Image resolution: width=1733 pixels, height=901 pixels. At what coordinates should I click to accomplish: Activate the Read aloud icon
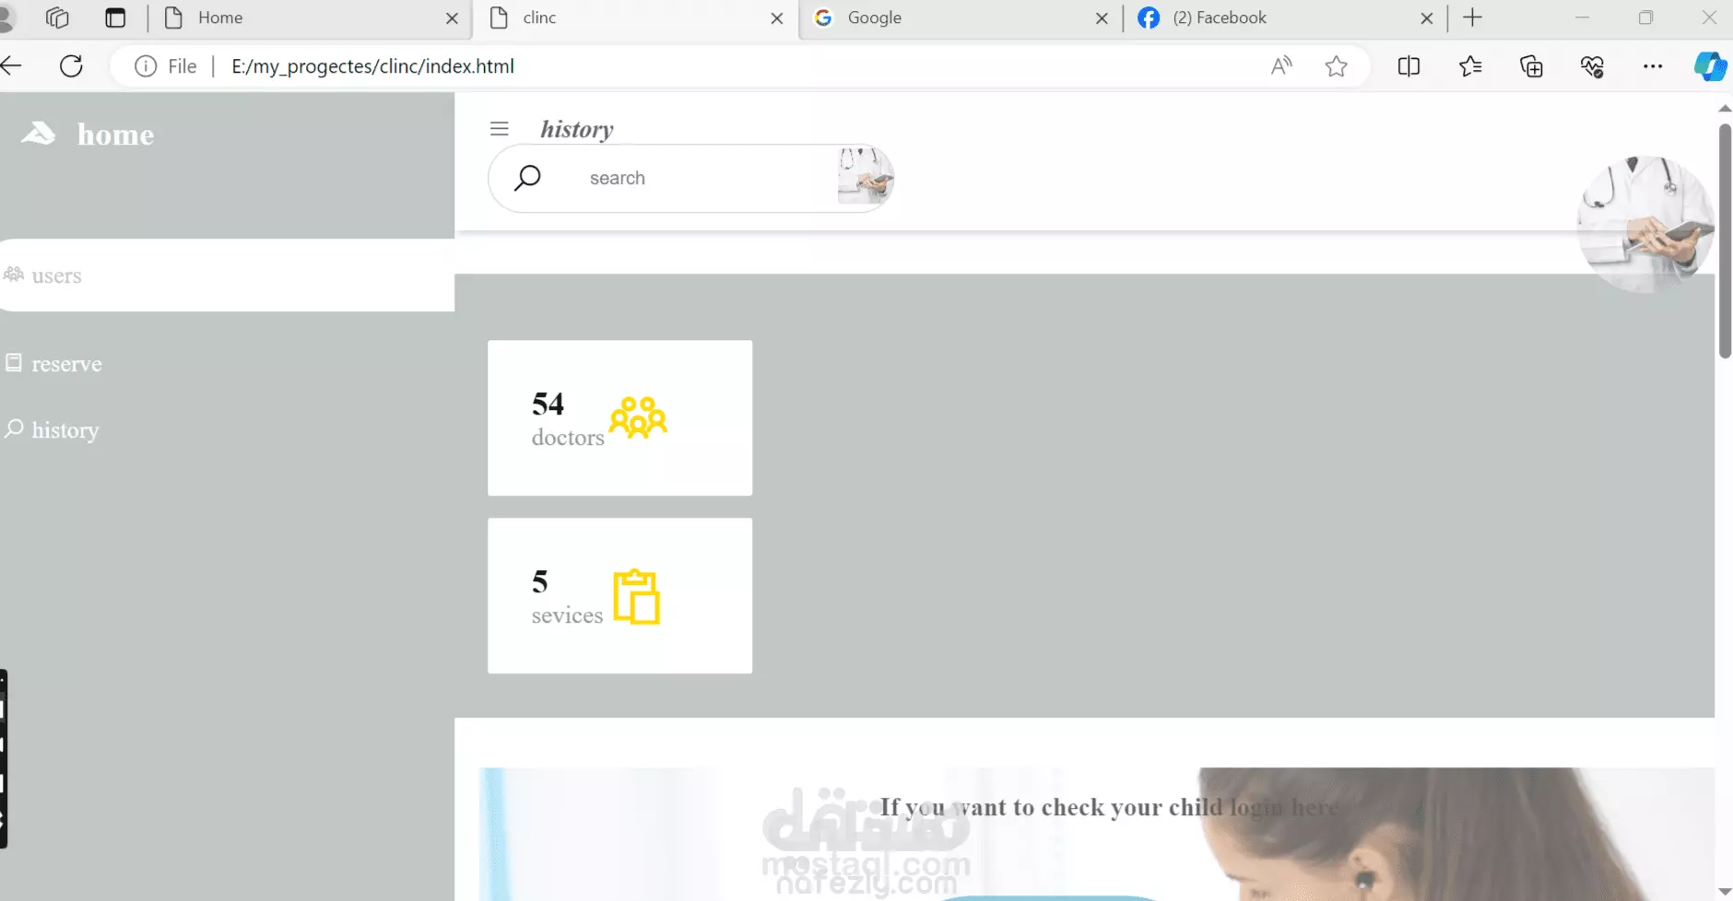(1281, 66)
